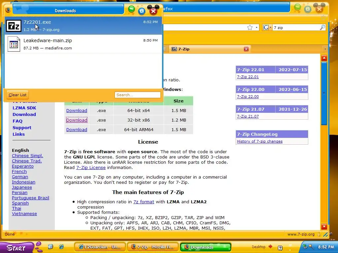Bookmark the page with the star icon
Screen dimensions: 338x253
point(250,28)
